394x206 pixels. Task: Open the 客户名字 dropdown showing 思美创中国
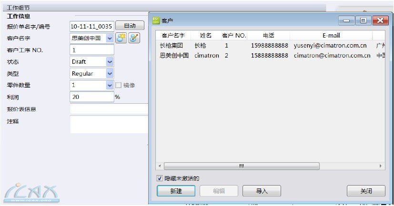pyautogui.click(x=110, y=38)
